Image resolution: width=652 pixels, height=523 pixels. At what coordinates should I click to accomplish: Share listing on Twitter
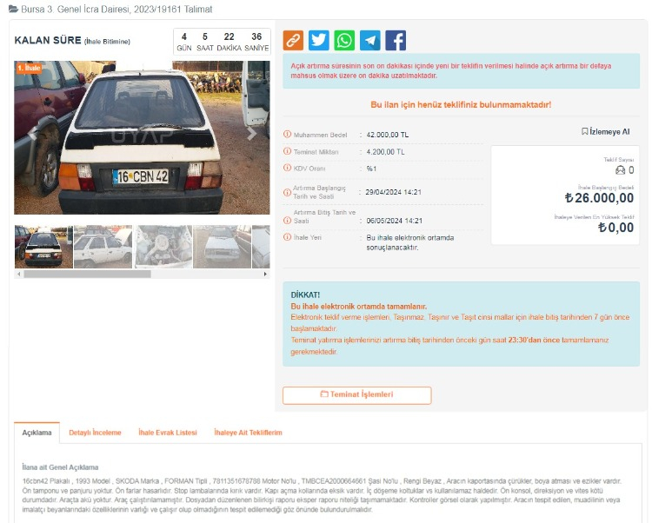(318, 40)
